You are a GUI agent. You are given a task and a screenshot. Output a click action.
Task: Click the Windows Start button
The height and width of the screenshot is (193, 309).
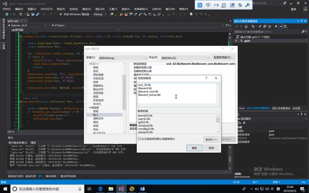click(5, 189)
